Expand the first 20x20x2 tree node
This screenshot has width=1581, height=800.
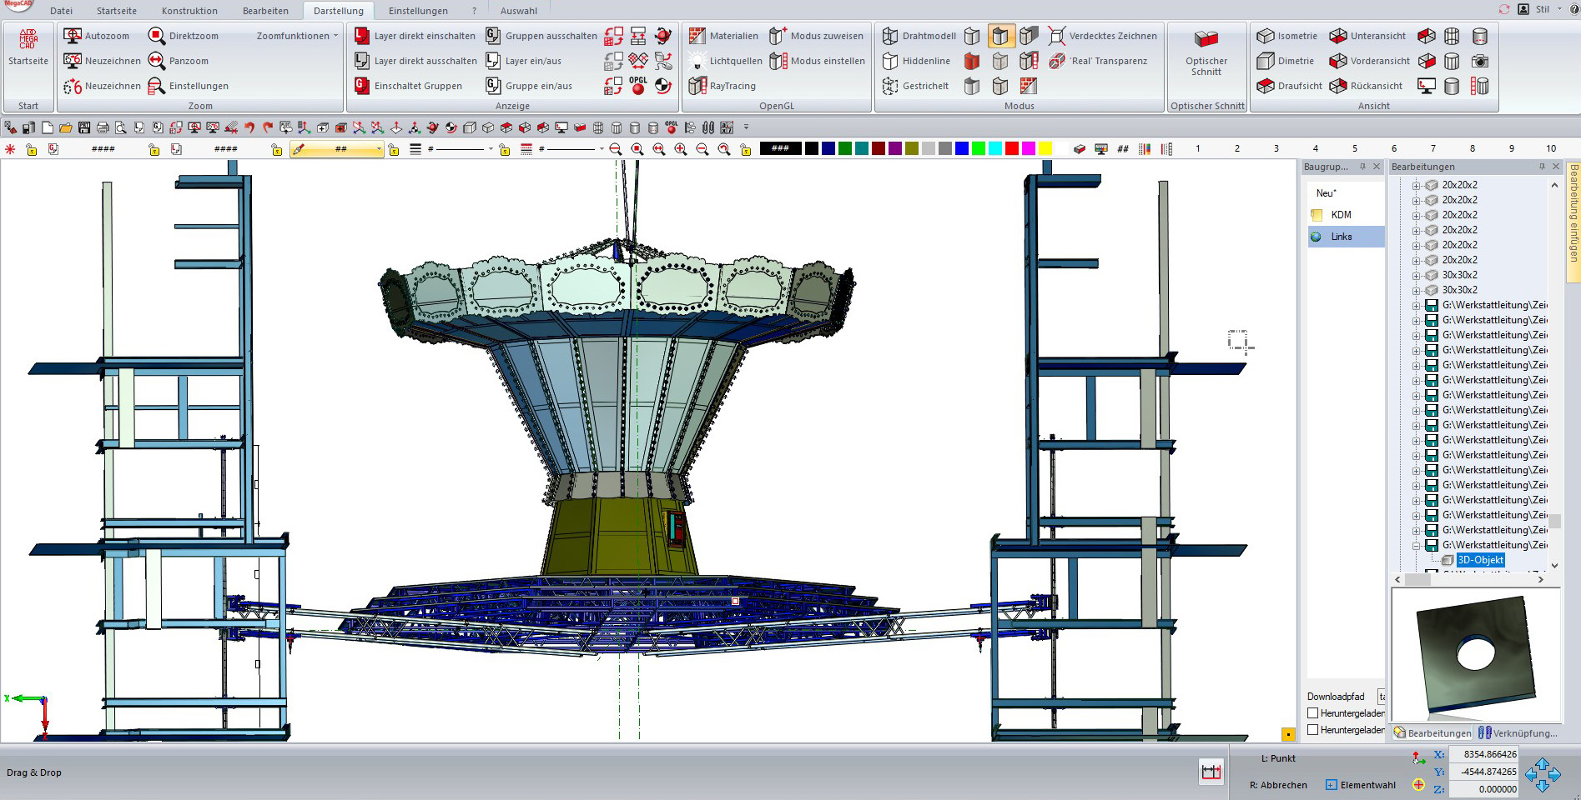[1416, 185]
